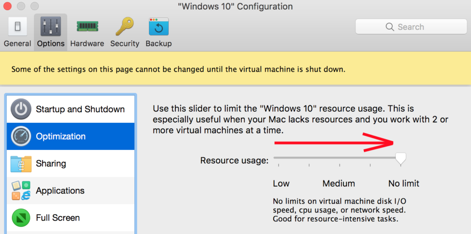Click in the Search field
Image resolution: width=471 pixels, height=234 pixels.
coord(411,27)
